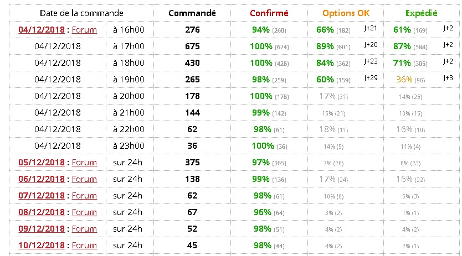Open the 09/12/2018 date link

point(41,229)
